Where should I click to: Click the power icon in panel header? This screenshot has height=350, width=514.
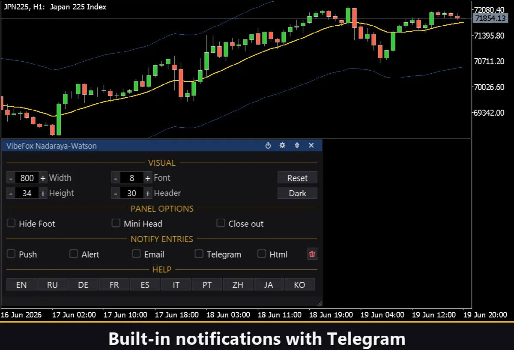click(268, 146)
